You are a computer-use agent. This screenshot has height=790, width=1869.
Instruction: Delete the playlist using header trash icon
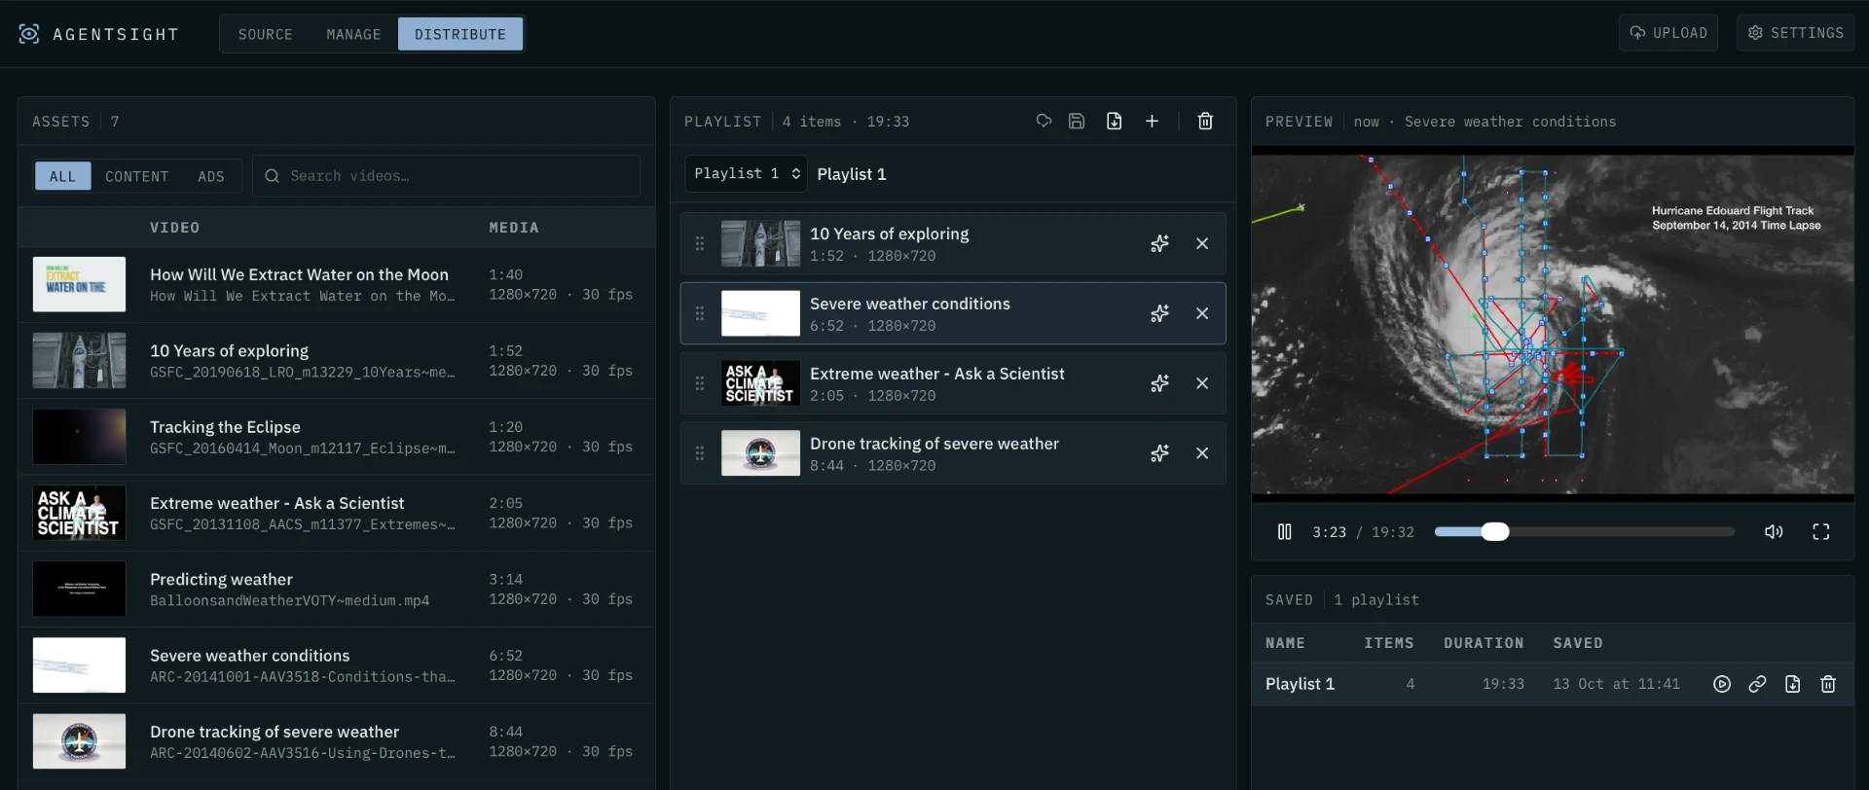1205,122
